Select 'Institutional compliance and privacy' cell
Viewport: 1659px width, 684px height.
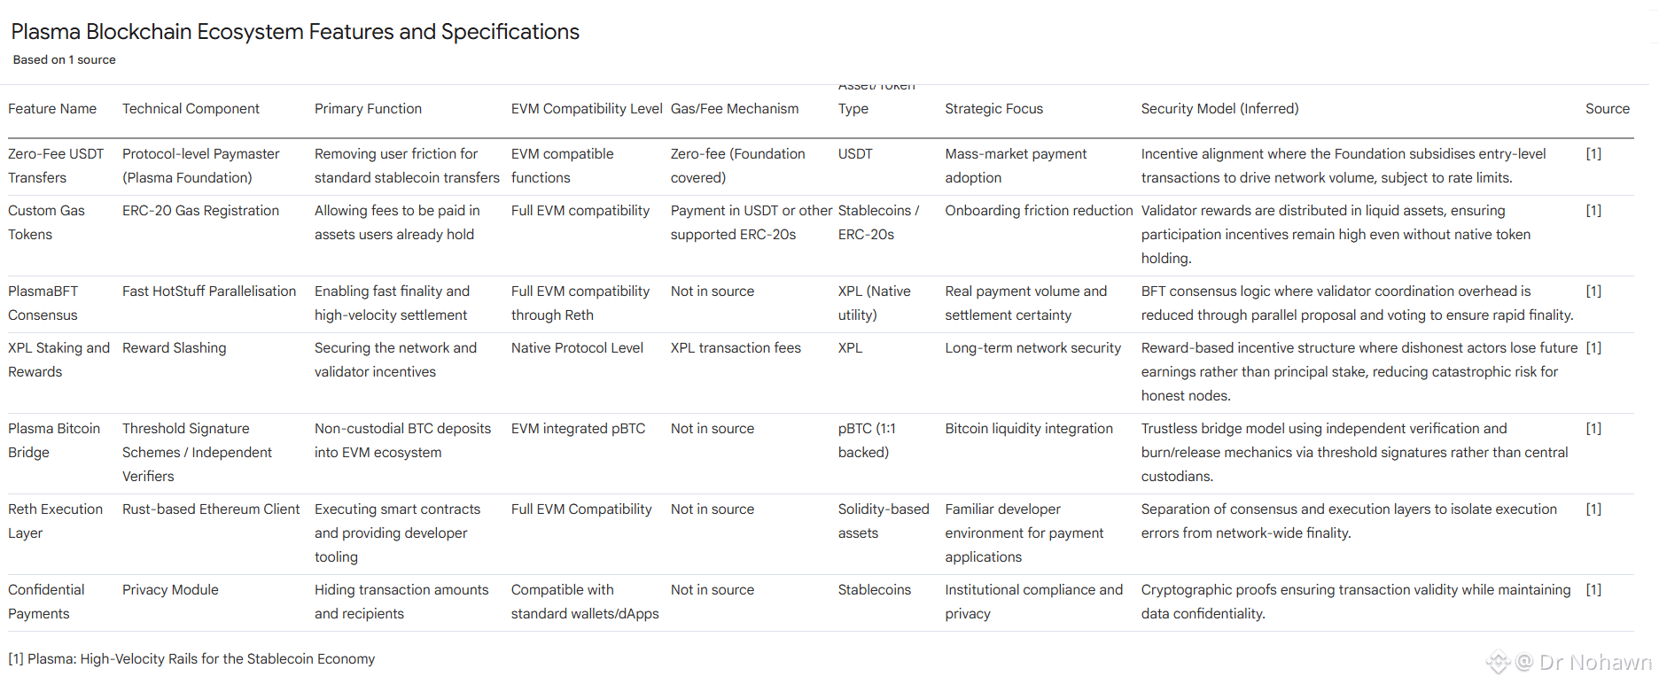pyautogui.click(x=1033, y=602)
